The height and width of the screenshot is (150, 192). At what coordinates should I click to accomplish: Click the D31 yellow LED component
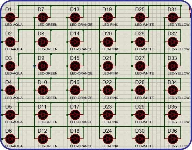tap(173, 17)
